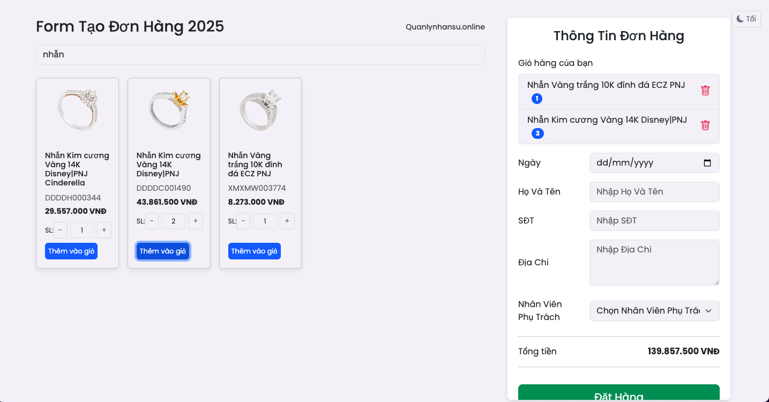Toggle dark mode with the Tối button
769x402 pixels.
coord(746,19)
